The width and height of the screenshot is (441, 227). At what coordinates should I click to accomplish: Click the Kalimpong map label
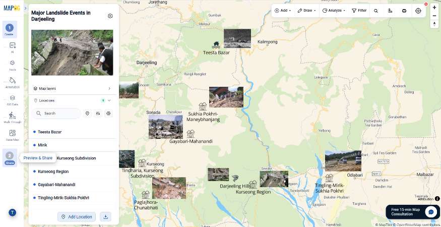268,42
